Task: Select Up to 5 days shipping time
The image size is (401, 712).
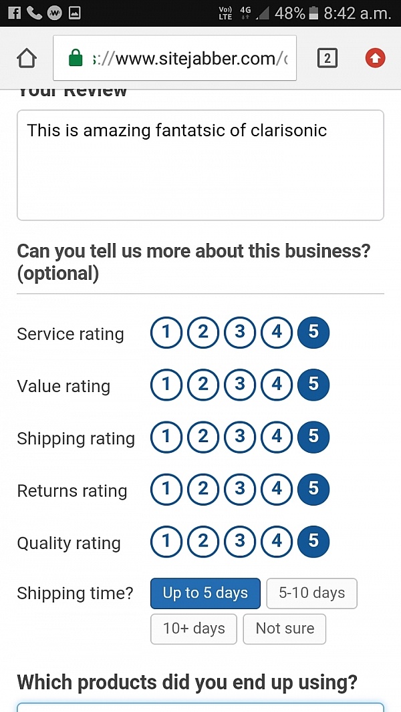Action: coord(205,593)
